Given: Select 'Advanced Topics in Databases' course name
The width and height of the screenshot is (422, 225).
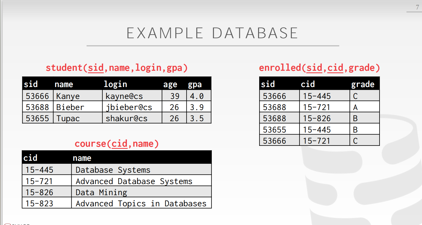Looking at the screenshot, I should click(141, 204).
